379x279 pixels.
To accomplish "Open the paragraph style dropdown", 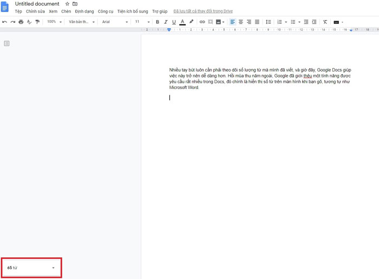I will tap(82, 22).
